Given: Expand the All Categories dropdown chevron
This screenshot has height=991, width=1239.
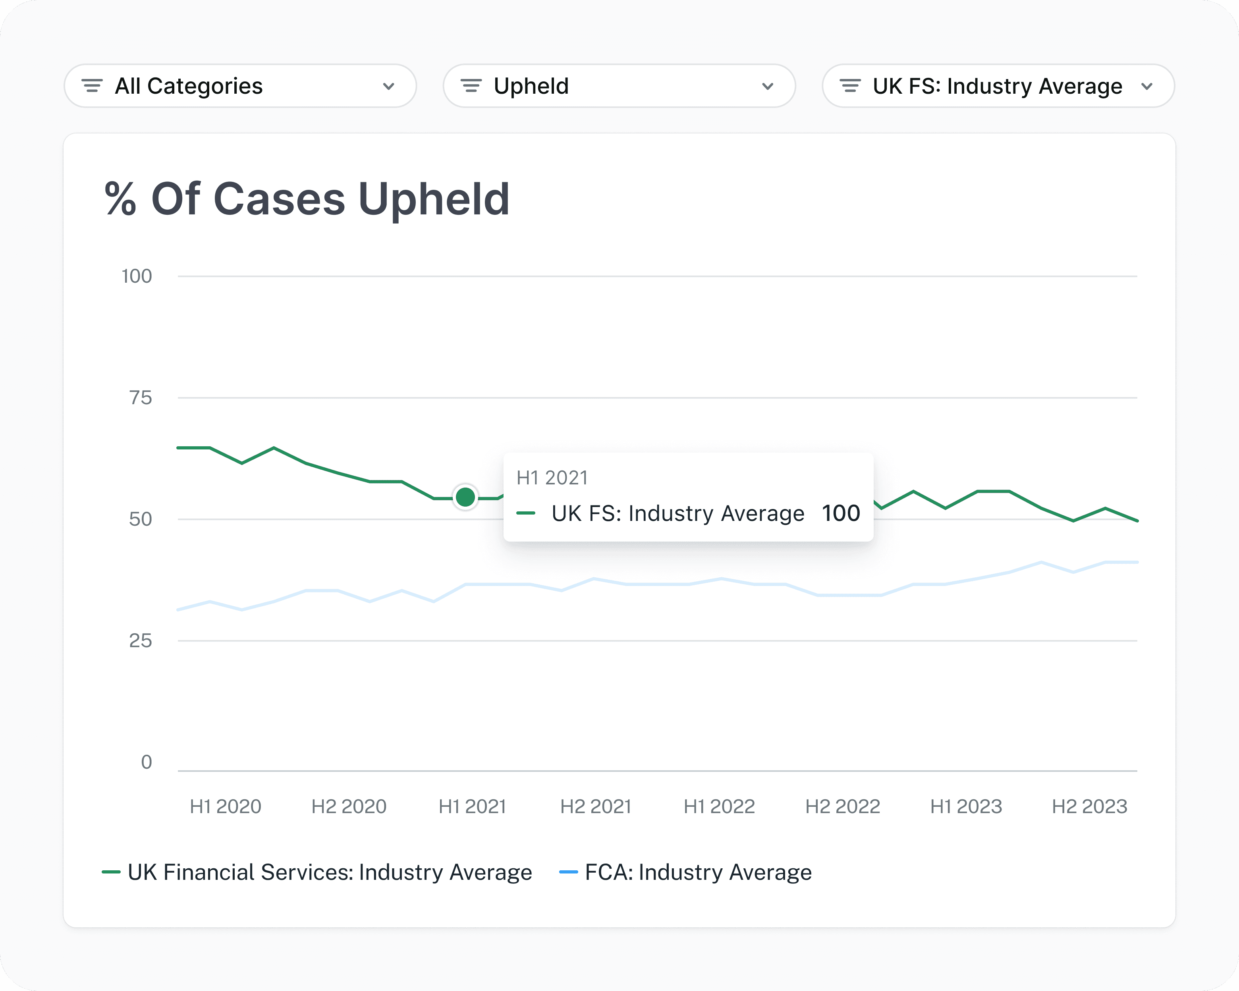Looking at the screenshot, I should (388, 86).
